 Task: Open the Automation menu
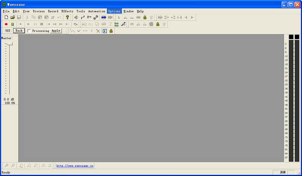click(97, 11)
